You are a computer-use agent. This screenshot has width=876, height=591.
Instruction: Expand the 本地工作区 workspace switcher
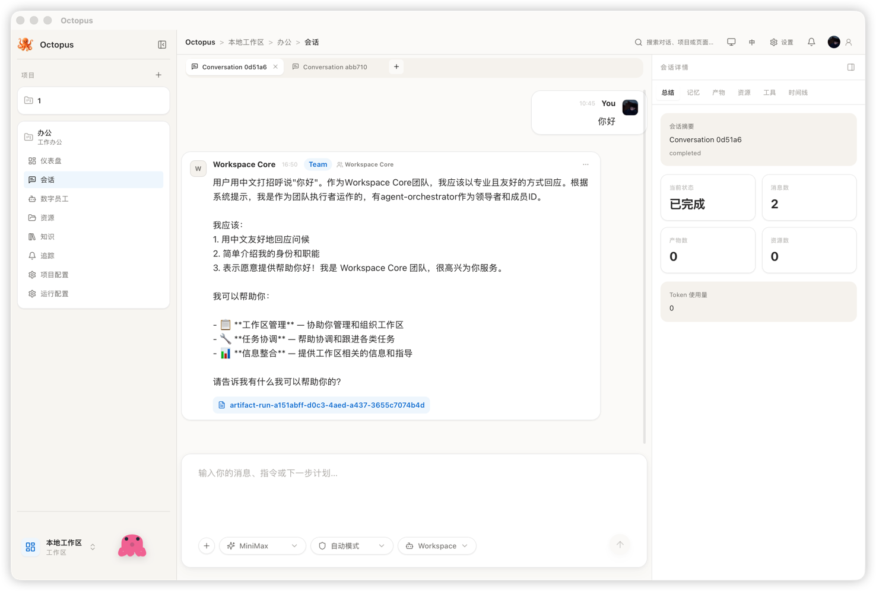click(x=59, y=547)
